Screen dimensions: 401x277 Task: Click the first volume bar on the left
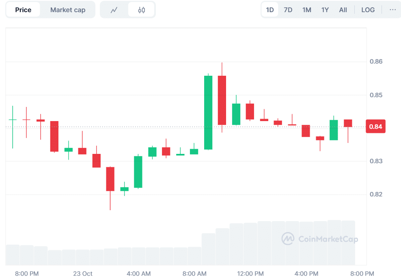13,255
